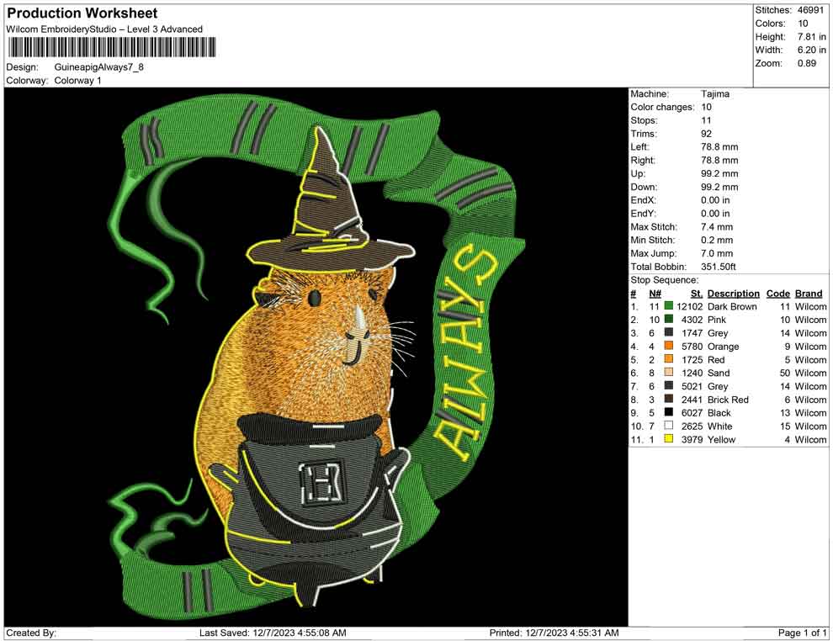Click the Black row color swatch
Image resolution: width=833 pixels, height=641 pixels.
(x=669, y=412)
